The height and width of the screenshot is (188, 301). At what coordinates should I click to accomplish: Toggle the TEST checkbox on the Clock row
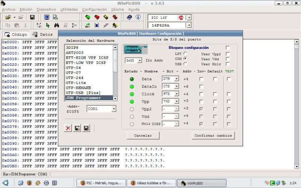pos(229,94)
